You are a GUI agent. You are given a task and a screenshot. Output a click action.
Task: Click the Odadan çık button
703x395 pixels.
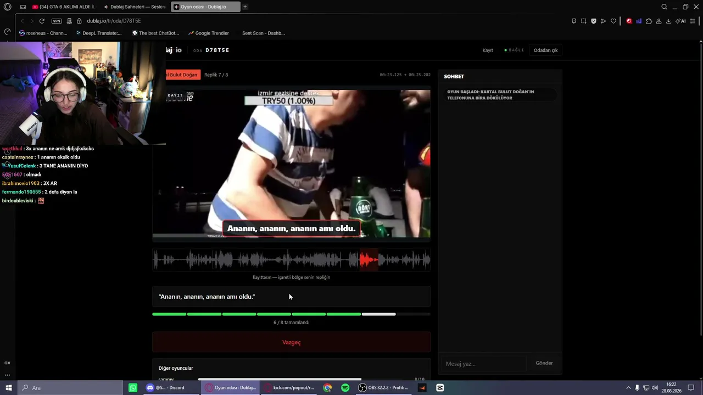tap(545, 50)
